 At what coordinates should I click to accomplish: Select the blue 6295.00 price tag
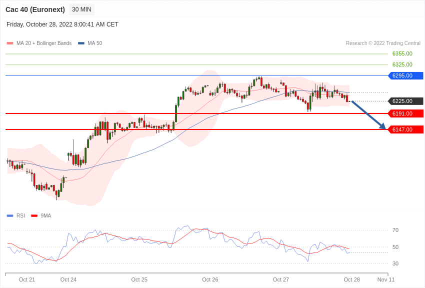tap(405, 75)
